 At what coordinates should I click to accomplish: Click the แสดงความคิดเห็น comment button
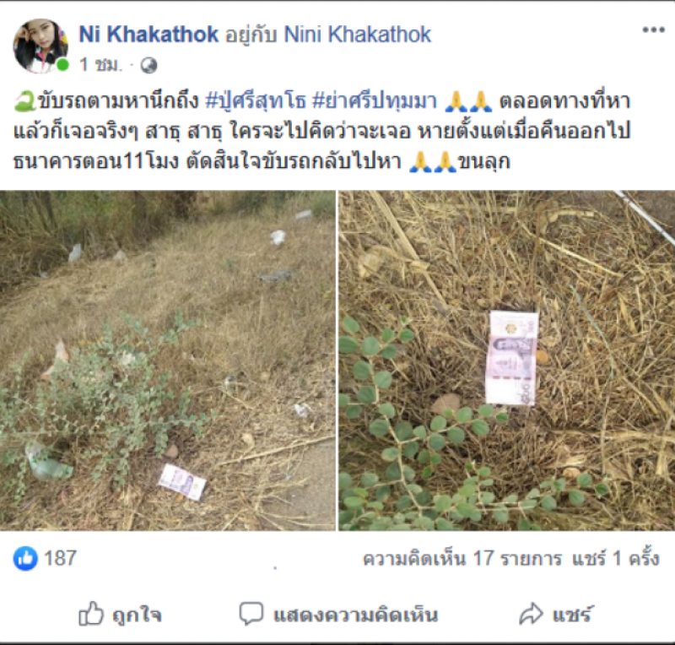(x=338, y=614)
